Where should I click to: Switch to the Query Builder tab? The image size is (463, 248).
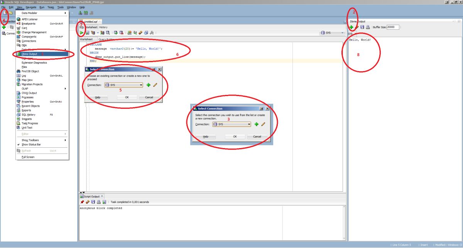[106, 39]
